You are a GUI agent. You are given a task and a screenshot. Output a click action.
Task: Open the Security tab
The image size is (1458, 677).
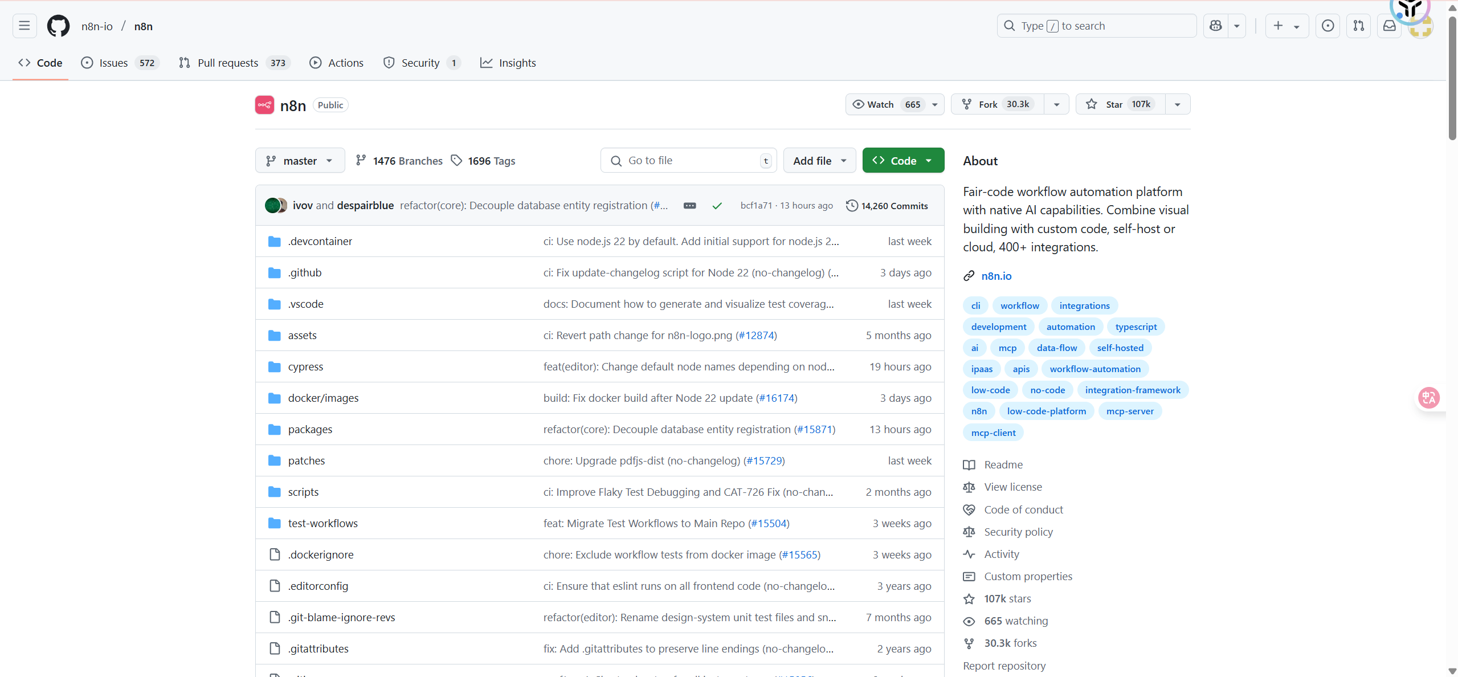(422, 63)
